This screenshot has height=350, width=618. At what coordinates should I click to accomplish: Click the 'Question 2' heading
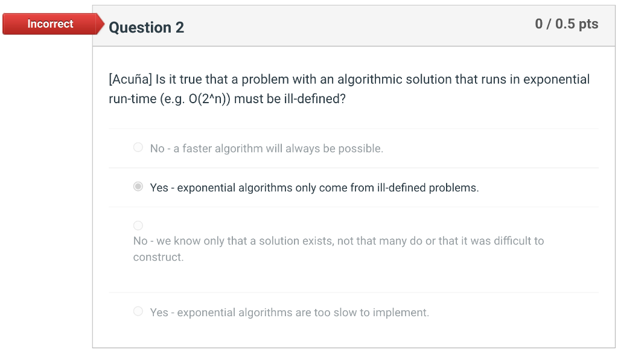click(147, 28)
